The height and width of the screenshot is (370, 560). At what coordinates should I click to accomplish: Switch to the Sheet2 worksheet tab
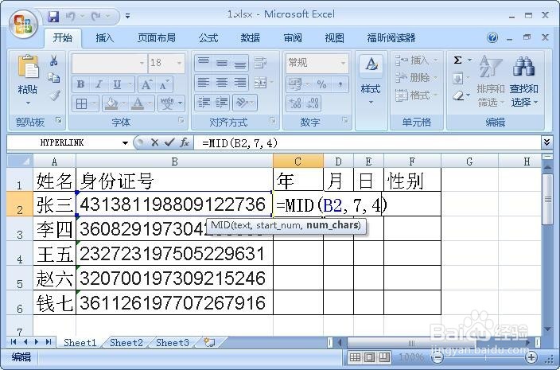tap(126, 342)
